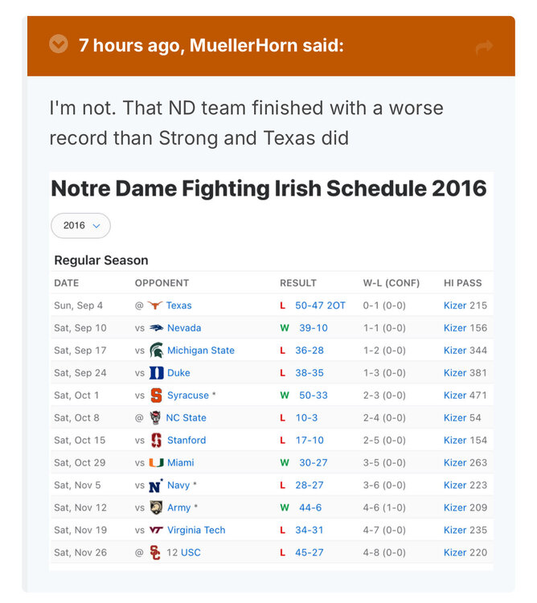Collapse the quote with the chevron icon

pos(58,44)
